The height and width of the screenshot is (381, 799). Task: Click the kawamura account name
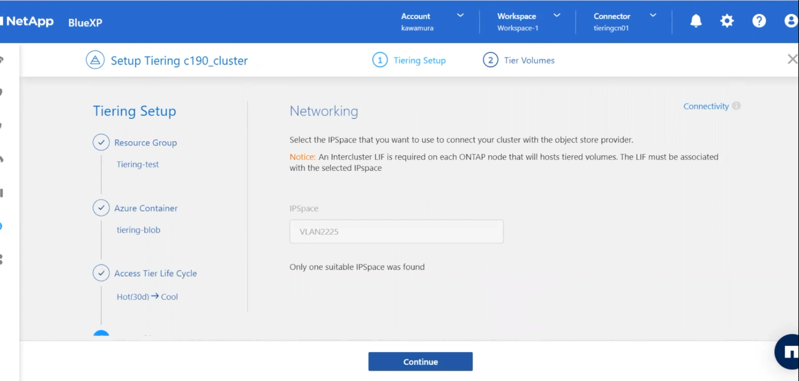417,28
